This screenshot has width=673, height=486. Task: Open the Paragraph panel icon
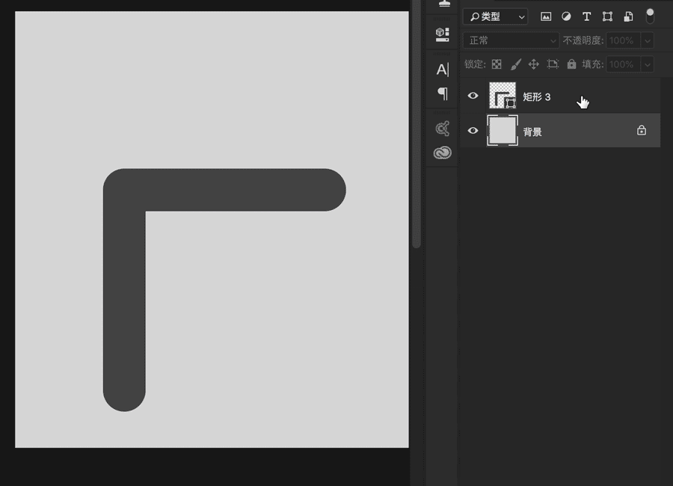[x=442, y=93]
